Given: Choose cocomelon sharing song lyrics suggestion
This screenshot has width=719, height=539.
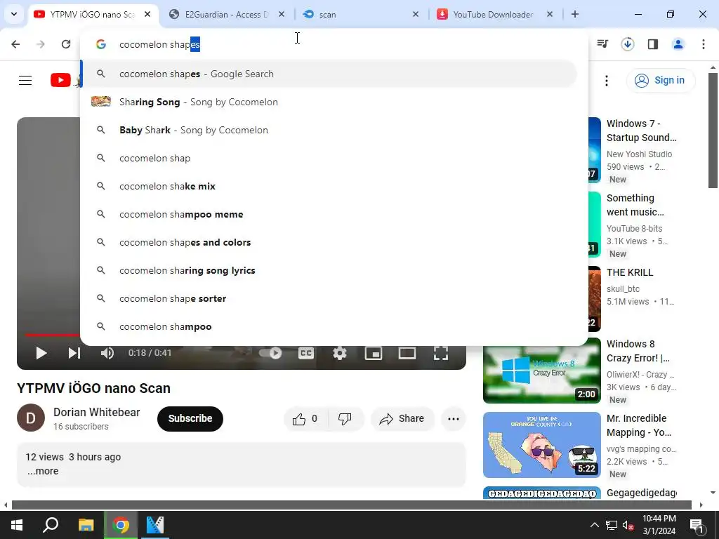Looking at the screenshot, I should click(329, 270).
